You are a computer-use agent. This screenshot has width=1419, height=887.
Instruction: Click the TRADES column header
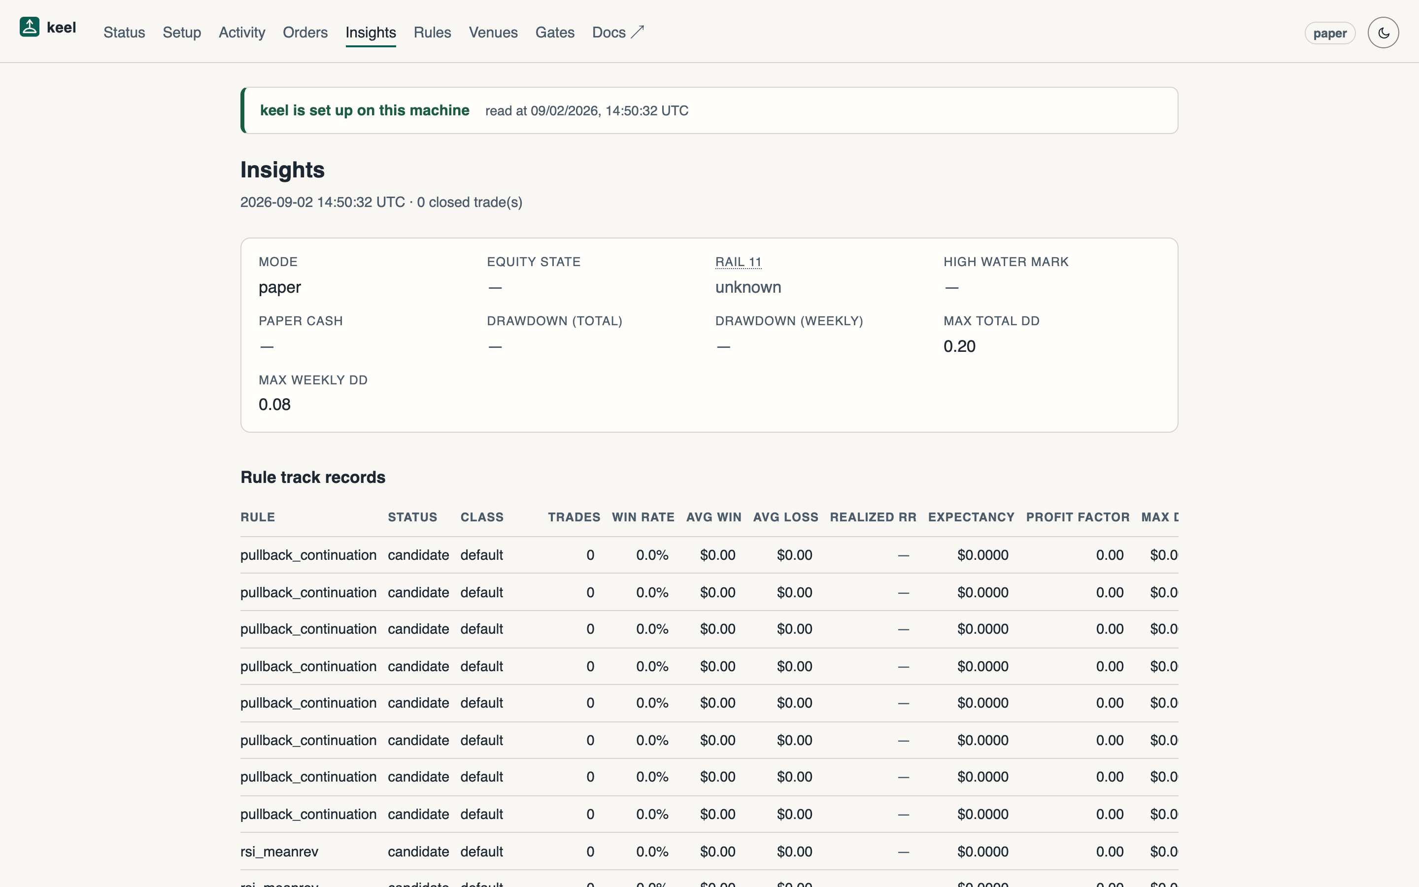(x=574, y=517)
